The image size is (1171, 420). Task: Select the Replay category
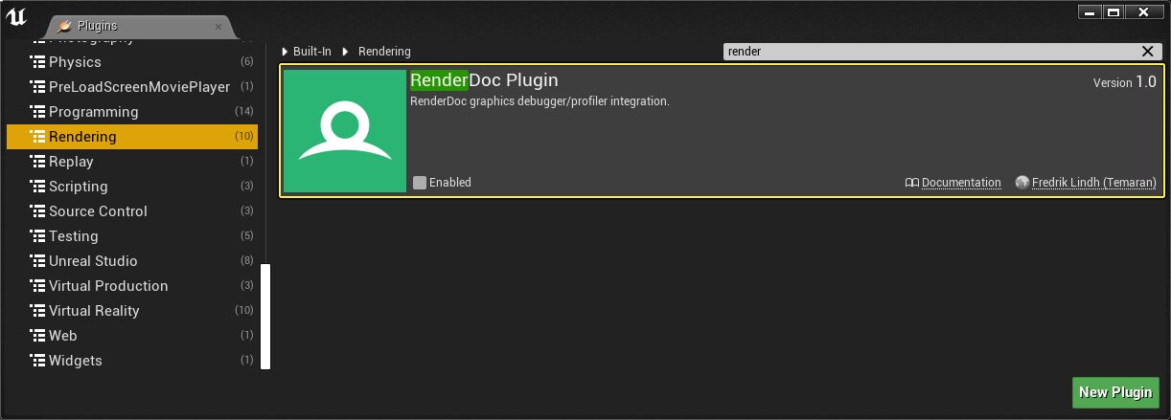(x=132, y=162)
